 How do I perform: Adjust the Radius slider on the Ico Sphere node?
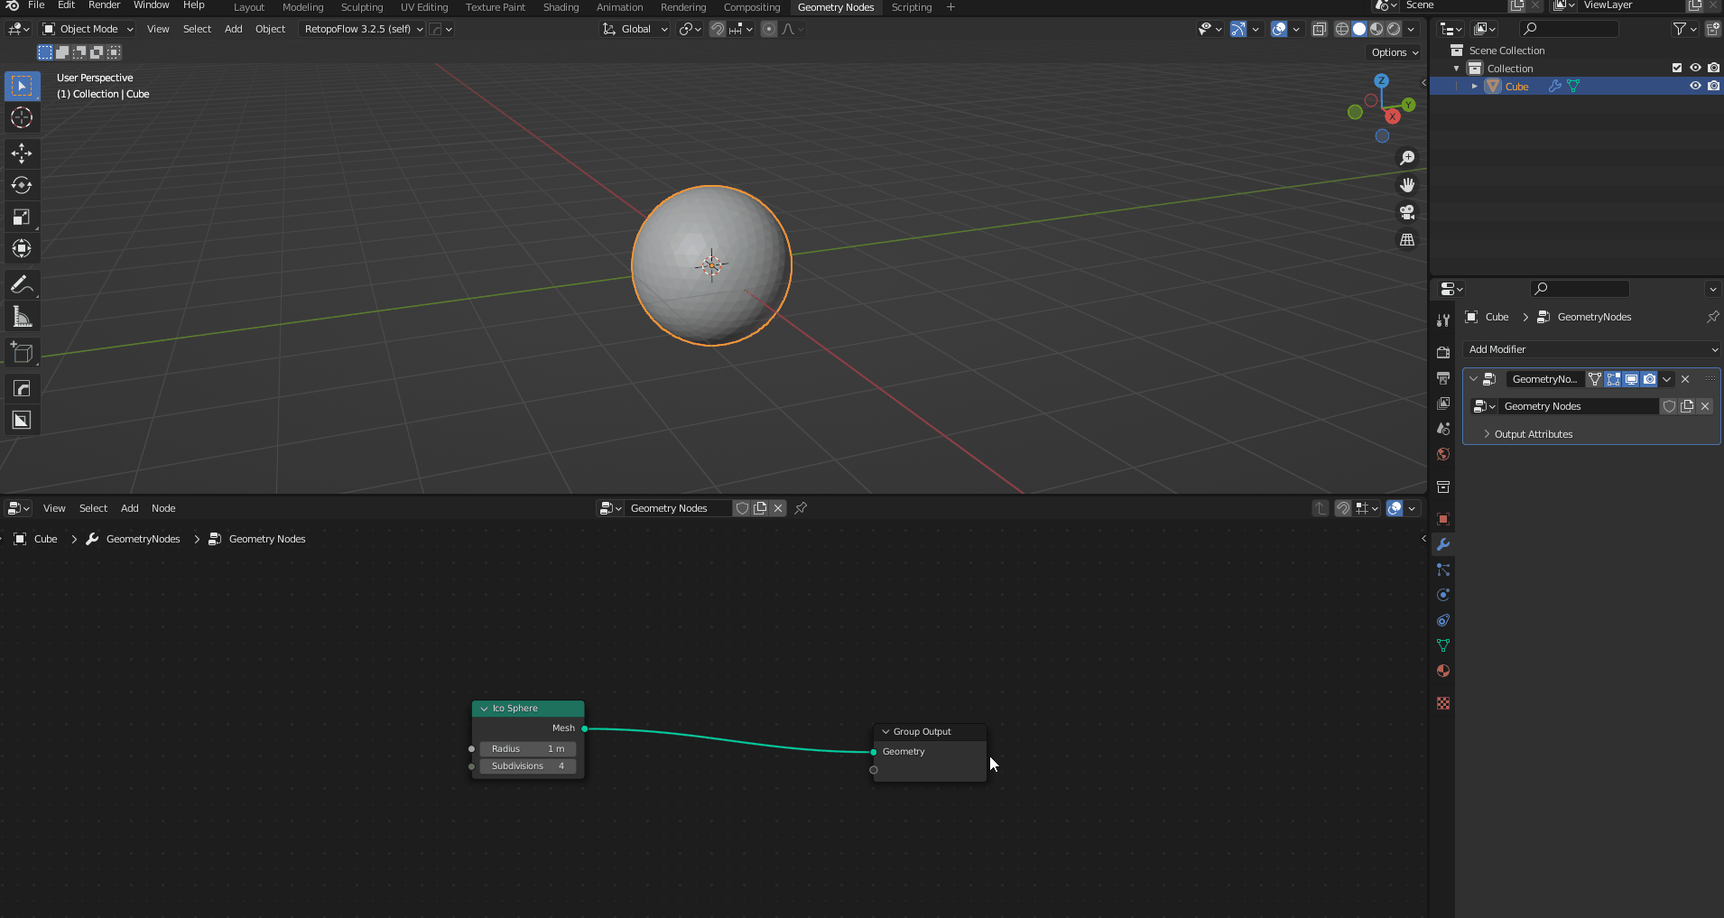point(528,748)
